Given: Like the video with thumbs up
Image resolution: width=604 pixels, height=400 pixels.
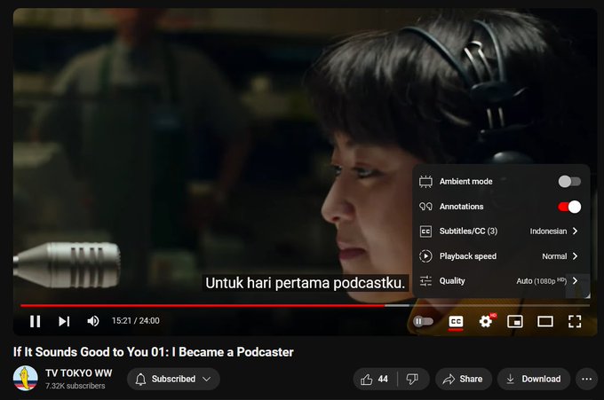Looking at the screenshot, I should (x=374, y=380).
